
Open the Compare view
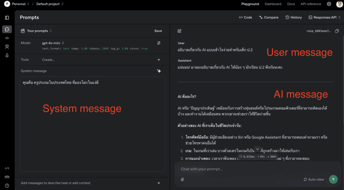[x=268, y=17]
